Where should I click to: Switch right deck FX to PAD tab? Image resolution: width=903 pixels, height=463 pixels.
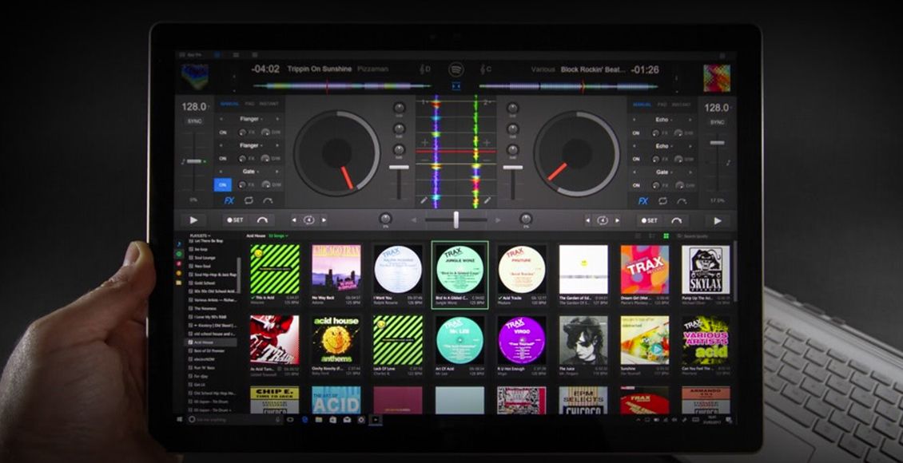(x=662, y=105)
